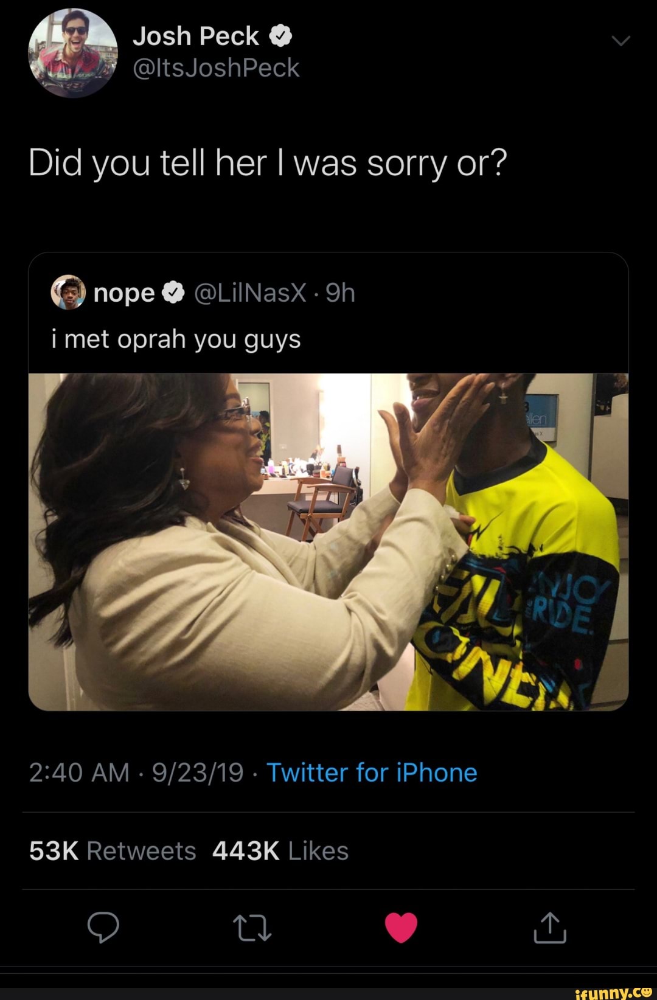Screen dimensions: 657x1000
Task: Tap Josh Peck's verified badge
Action: point(280,36)
